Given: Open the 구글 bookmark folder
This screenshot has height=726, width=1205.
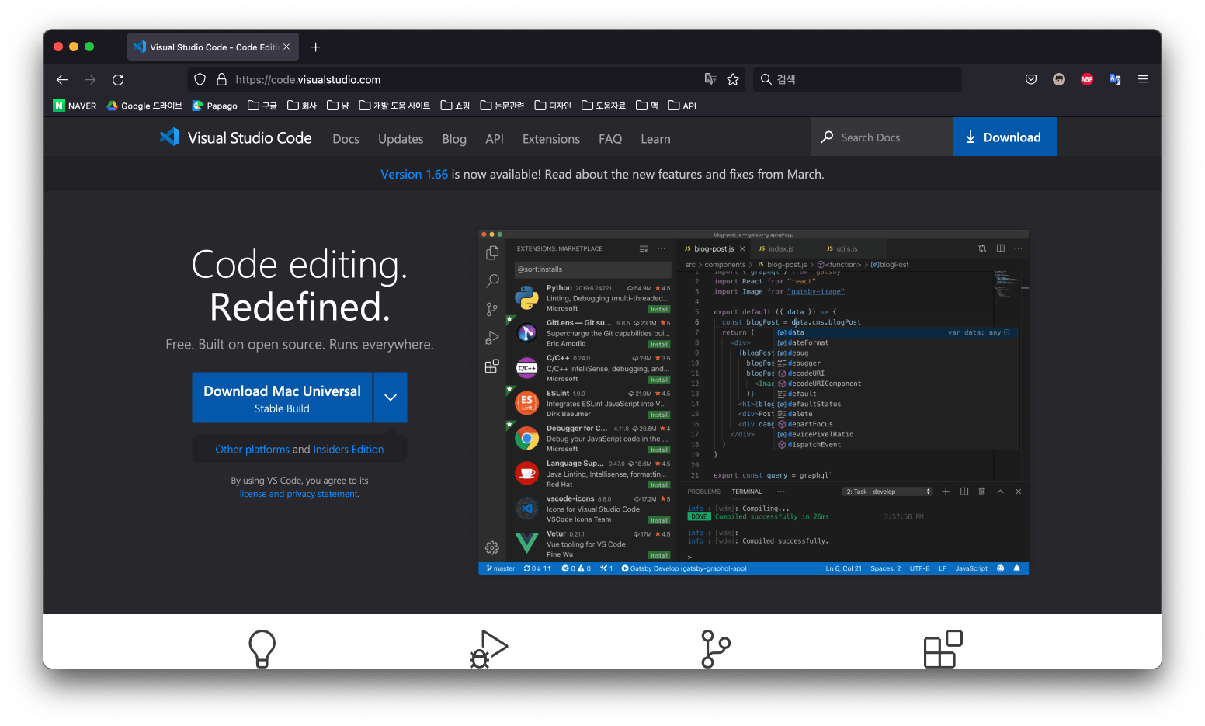Looking at the screenshot, I should (262, 106).
